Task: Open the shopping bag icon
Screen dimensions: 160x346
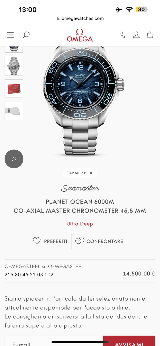Action: click(x=150, y=35)
